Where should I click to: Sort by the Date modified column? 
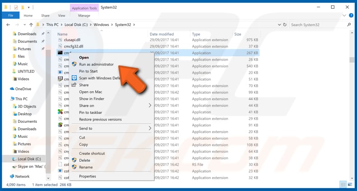(162, 34)
